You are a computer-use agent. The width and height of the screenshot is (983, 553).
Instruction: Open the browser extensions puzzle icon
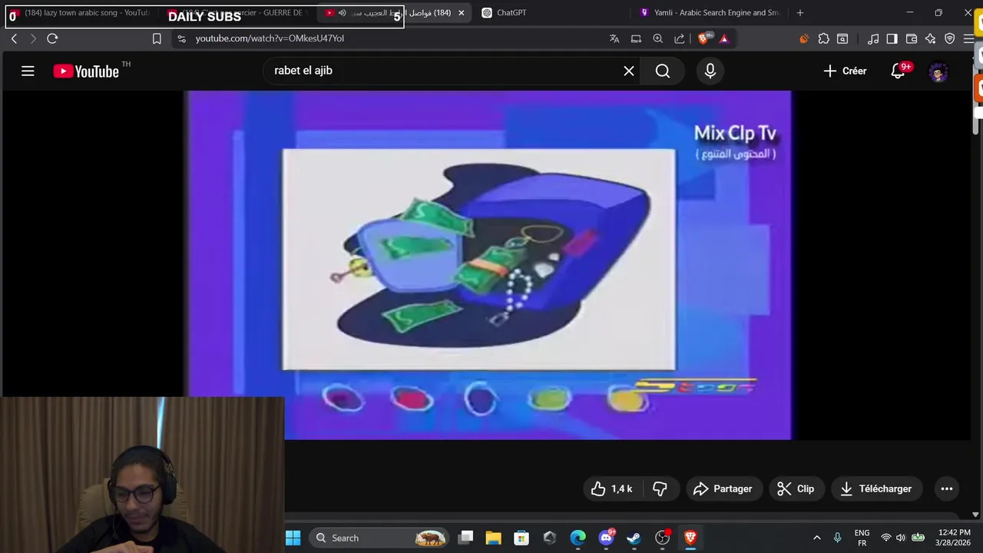[823, 38]
